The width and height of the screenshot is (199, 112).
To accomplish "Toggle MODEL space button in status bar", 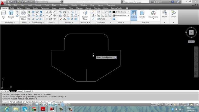I will coord(154,105).
